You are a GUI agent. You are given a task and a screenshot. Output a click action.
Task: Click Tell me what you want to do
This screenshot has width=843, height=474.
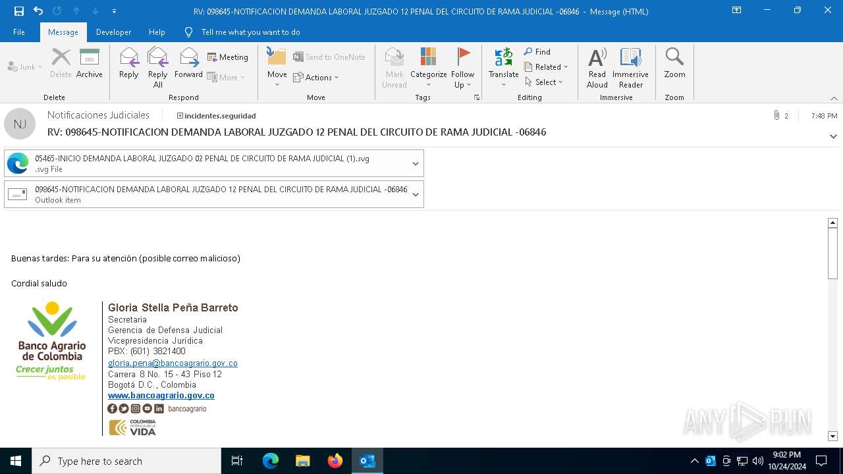point(250,32)
